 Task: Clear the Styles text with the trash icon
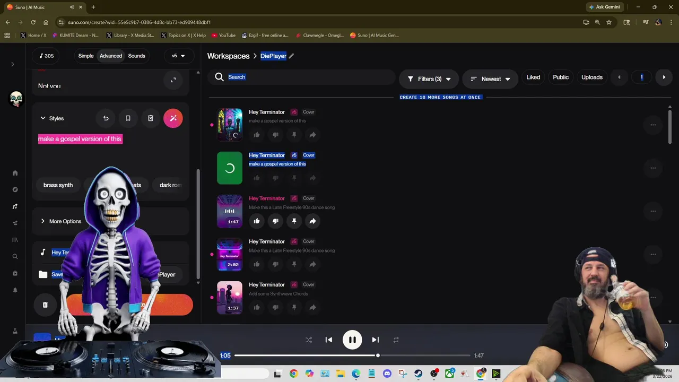click(x=151, y=118)
